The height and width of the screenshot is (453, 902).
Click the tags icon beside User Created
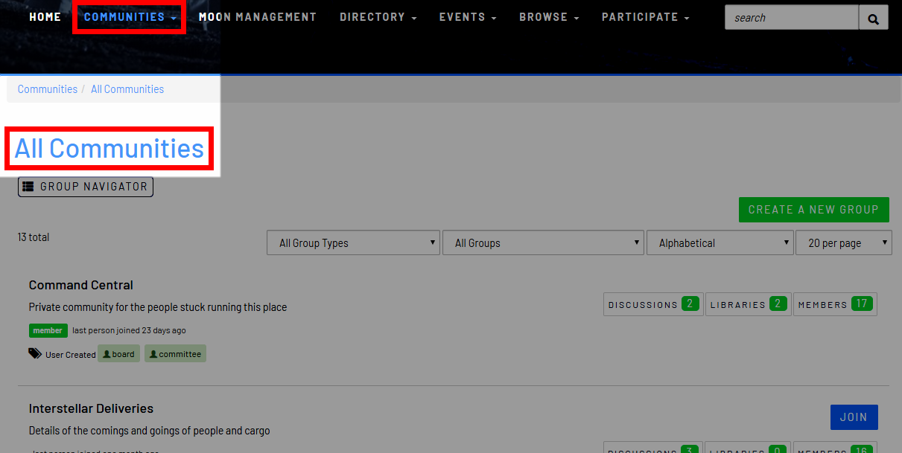coord(35,353)
